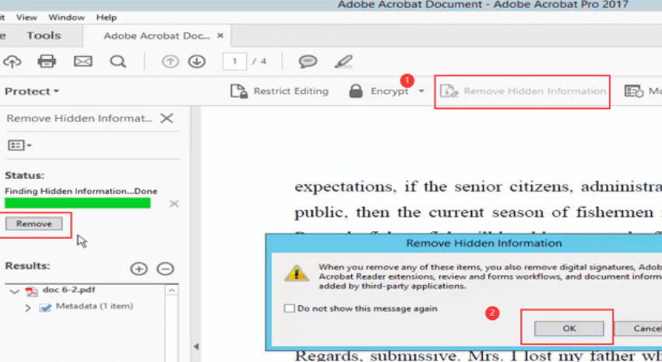
Task: Open the Encrypt dropdown arrow
Action: [x=421, y=91]
